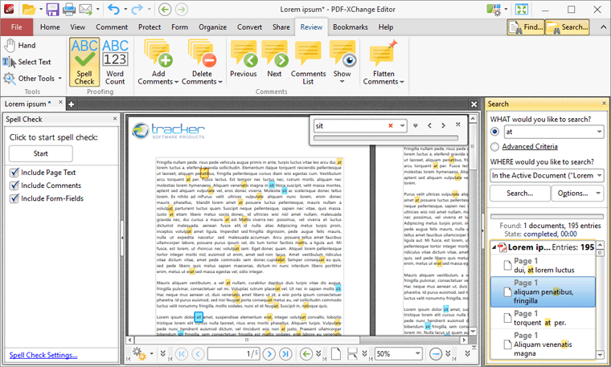The image size is (611, 367).
Task: Open the search location dropdown
Action: pyautogui.click(x=597, y=174)
